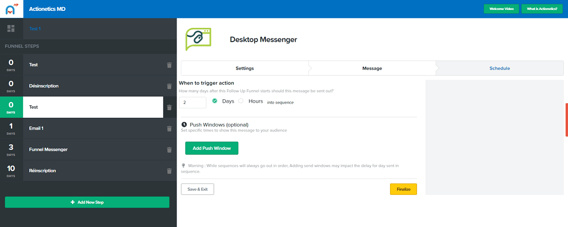Switch to the Schedule tab

click(500, 68)
